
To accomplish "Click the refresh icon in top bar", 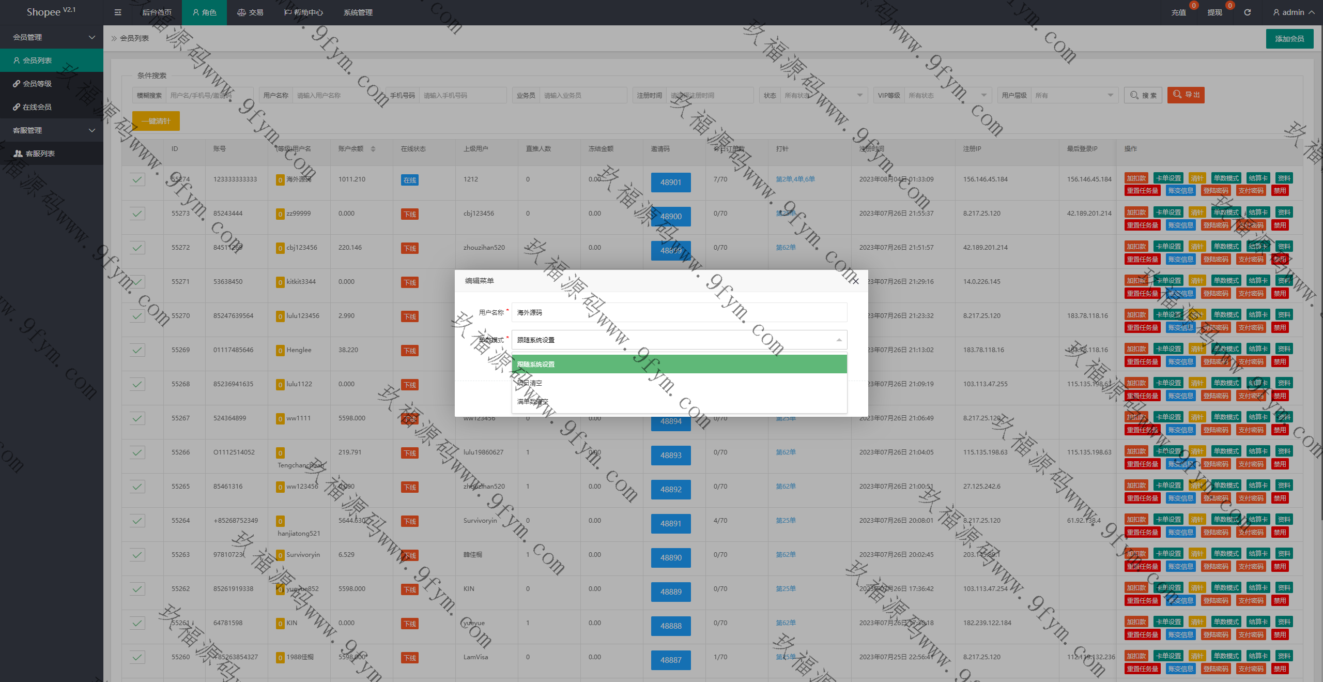I will (1247, 12).
